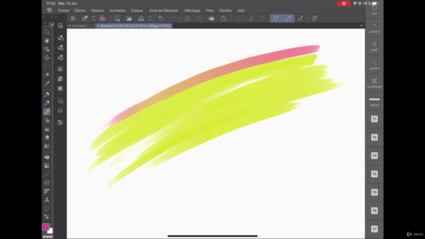Open the export options up-down arrows
Viewport: 425px width, 239px height.
tap(150, 19)
